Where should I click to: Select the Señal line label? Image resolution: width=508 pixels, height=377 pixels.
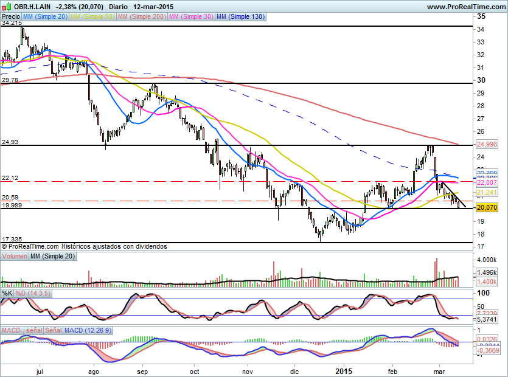[x=54, y=330]
